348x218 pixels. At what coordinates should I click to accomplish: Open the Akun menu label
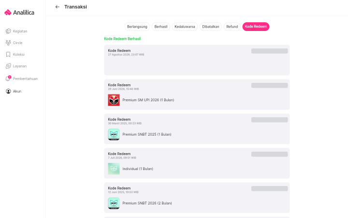pos(17,91)
